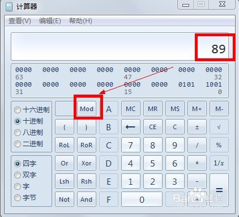Click the hex digit E key
Viewport: 239px width, 217px height.
(109, 181)
